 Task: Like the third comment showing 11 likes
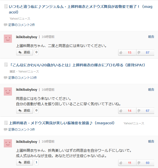[127, 163]
